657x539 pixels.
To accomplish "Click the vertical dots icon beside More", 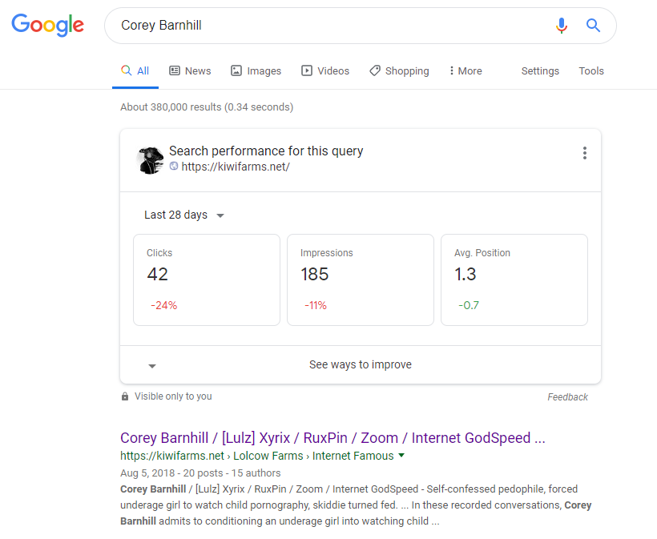I will [x=451, y=70].
